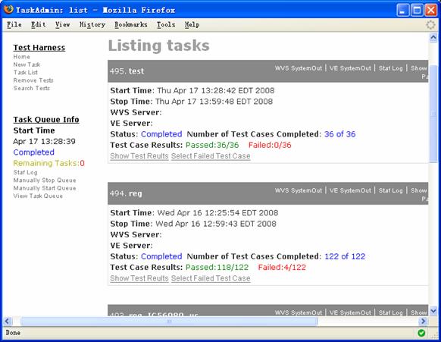Click Completed status of task 495
Viewport: 441px width, 342px height.
pyautogui.click(x=161, y=134)
